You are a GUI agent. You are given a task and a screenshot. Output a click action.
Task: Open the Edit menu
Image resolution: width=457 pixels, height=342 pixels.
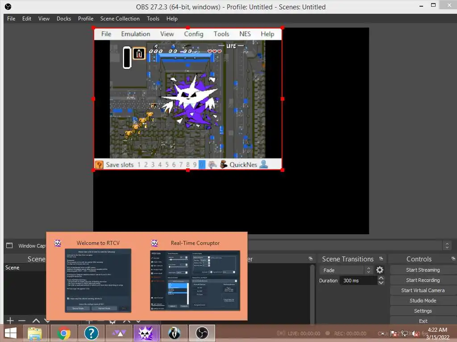coord(26,18)
